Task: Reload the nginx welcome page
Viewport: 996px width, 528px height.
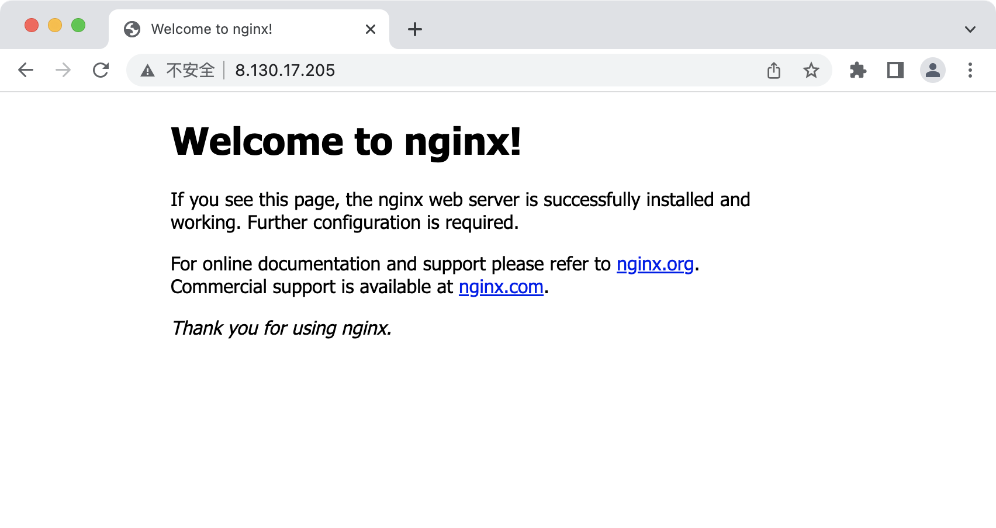Action: tap(101, 71)
